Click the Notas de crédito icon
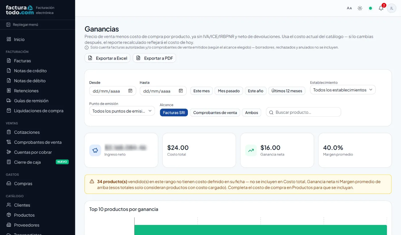The height and width of the screenshot is (235, 401). (9, 71)
